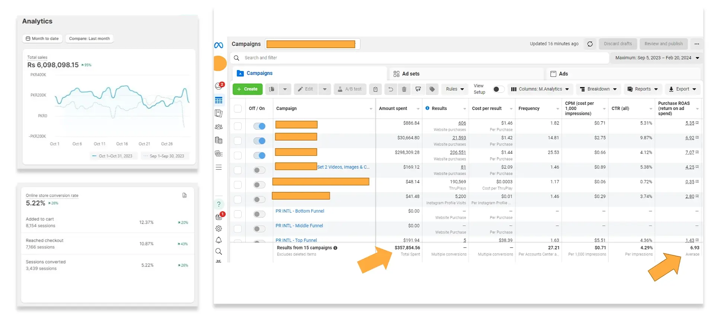Open the date range selector dropdown
This screenshot has width=726, height=316.
point(657,58)
